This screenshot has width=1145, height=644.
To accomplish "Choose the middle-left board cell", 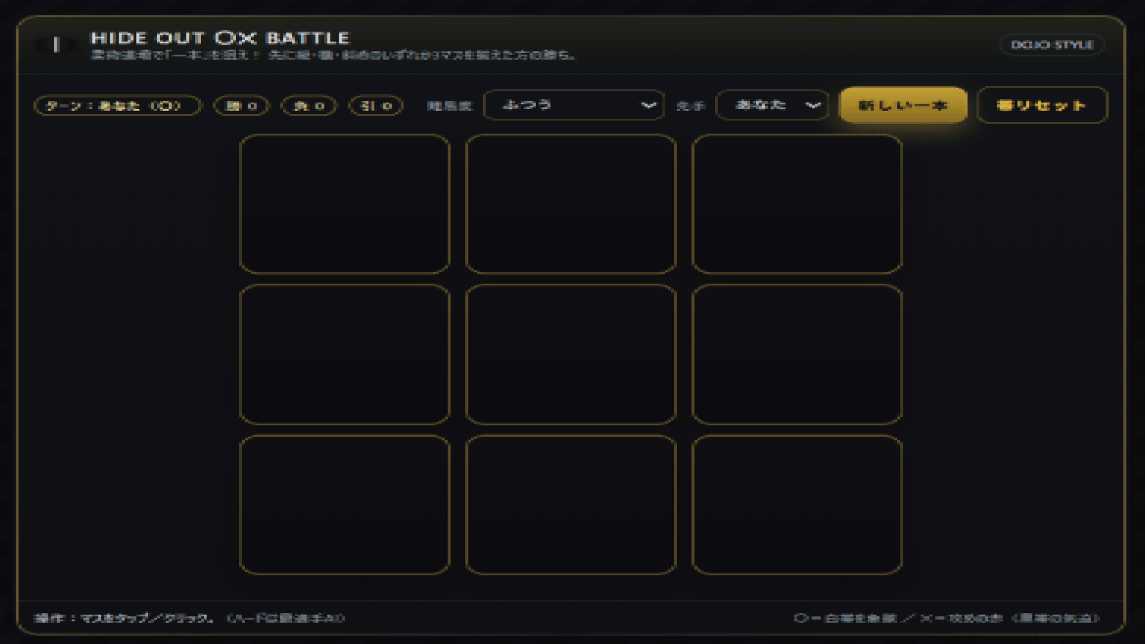I will 345,354.
